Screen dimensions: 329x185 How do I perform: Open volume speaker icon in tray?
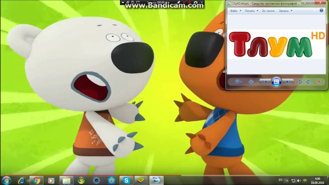point(299,181)
